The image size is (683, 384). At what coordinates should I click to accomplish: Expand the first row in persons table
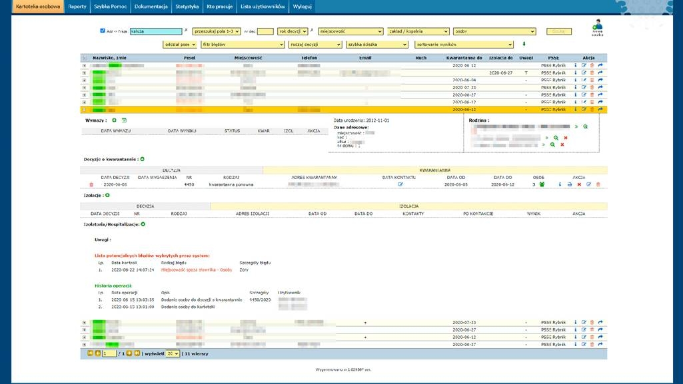pyautogui.click(x=84, y=65)
